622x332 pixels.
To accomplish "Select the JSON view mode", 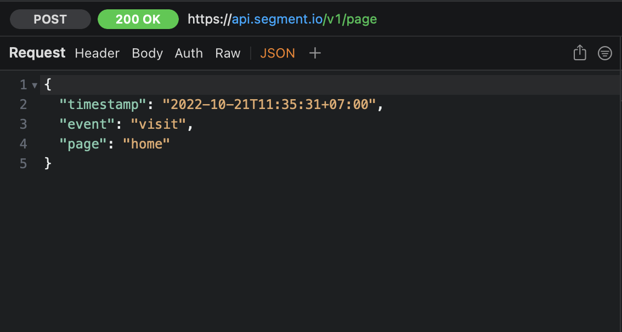I will click(278, 53).
